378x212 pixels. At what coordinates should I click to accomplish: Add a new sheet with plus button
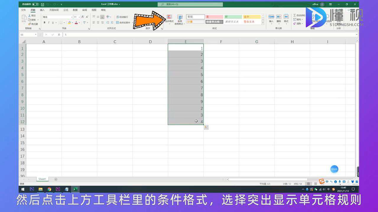56,179
